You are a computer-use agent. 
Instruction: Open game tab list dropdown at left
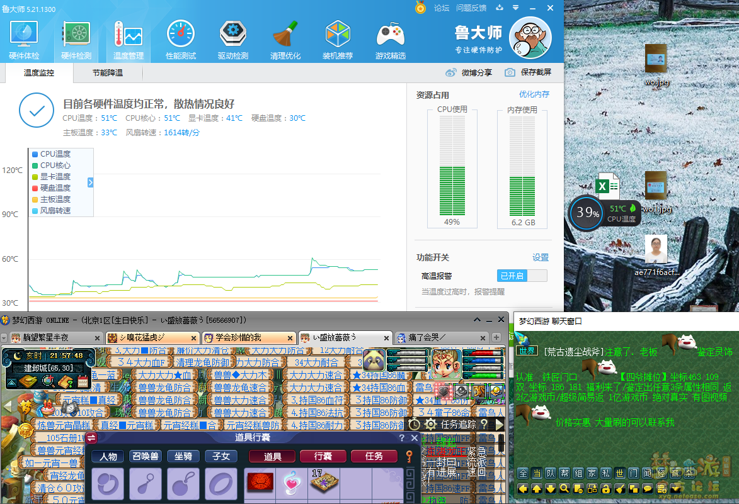pos(4,338)
